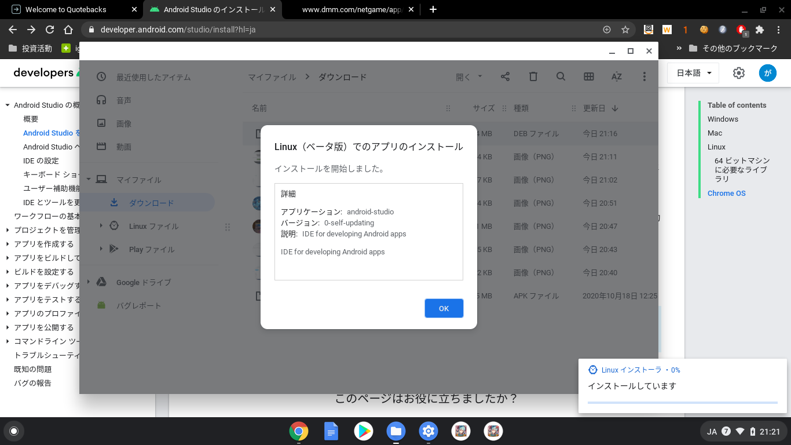Open バグの報告 in docs navigation
The width and height of the screenshot is (791, 445).
click(x=33, y=383)
